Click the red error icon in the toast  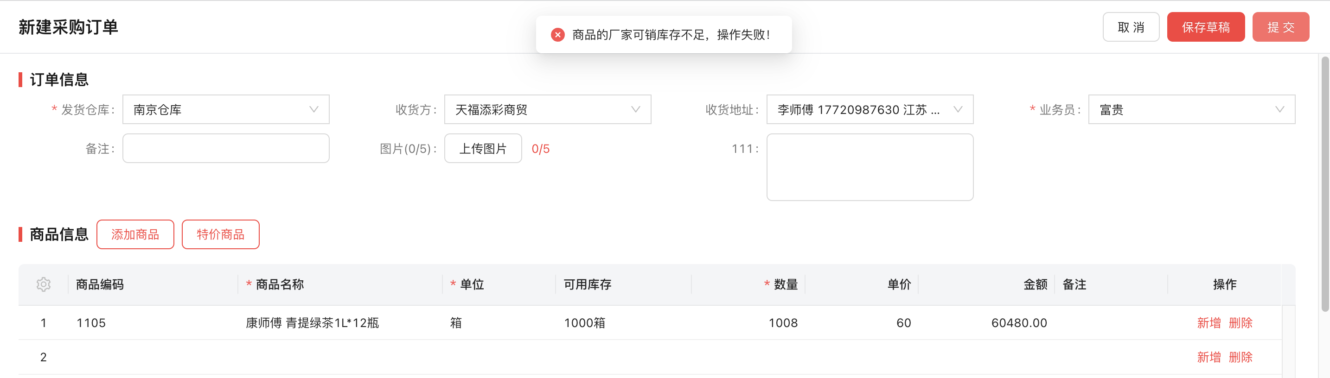tap(557, 35)
